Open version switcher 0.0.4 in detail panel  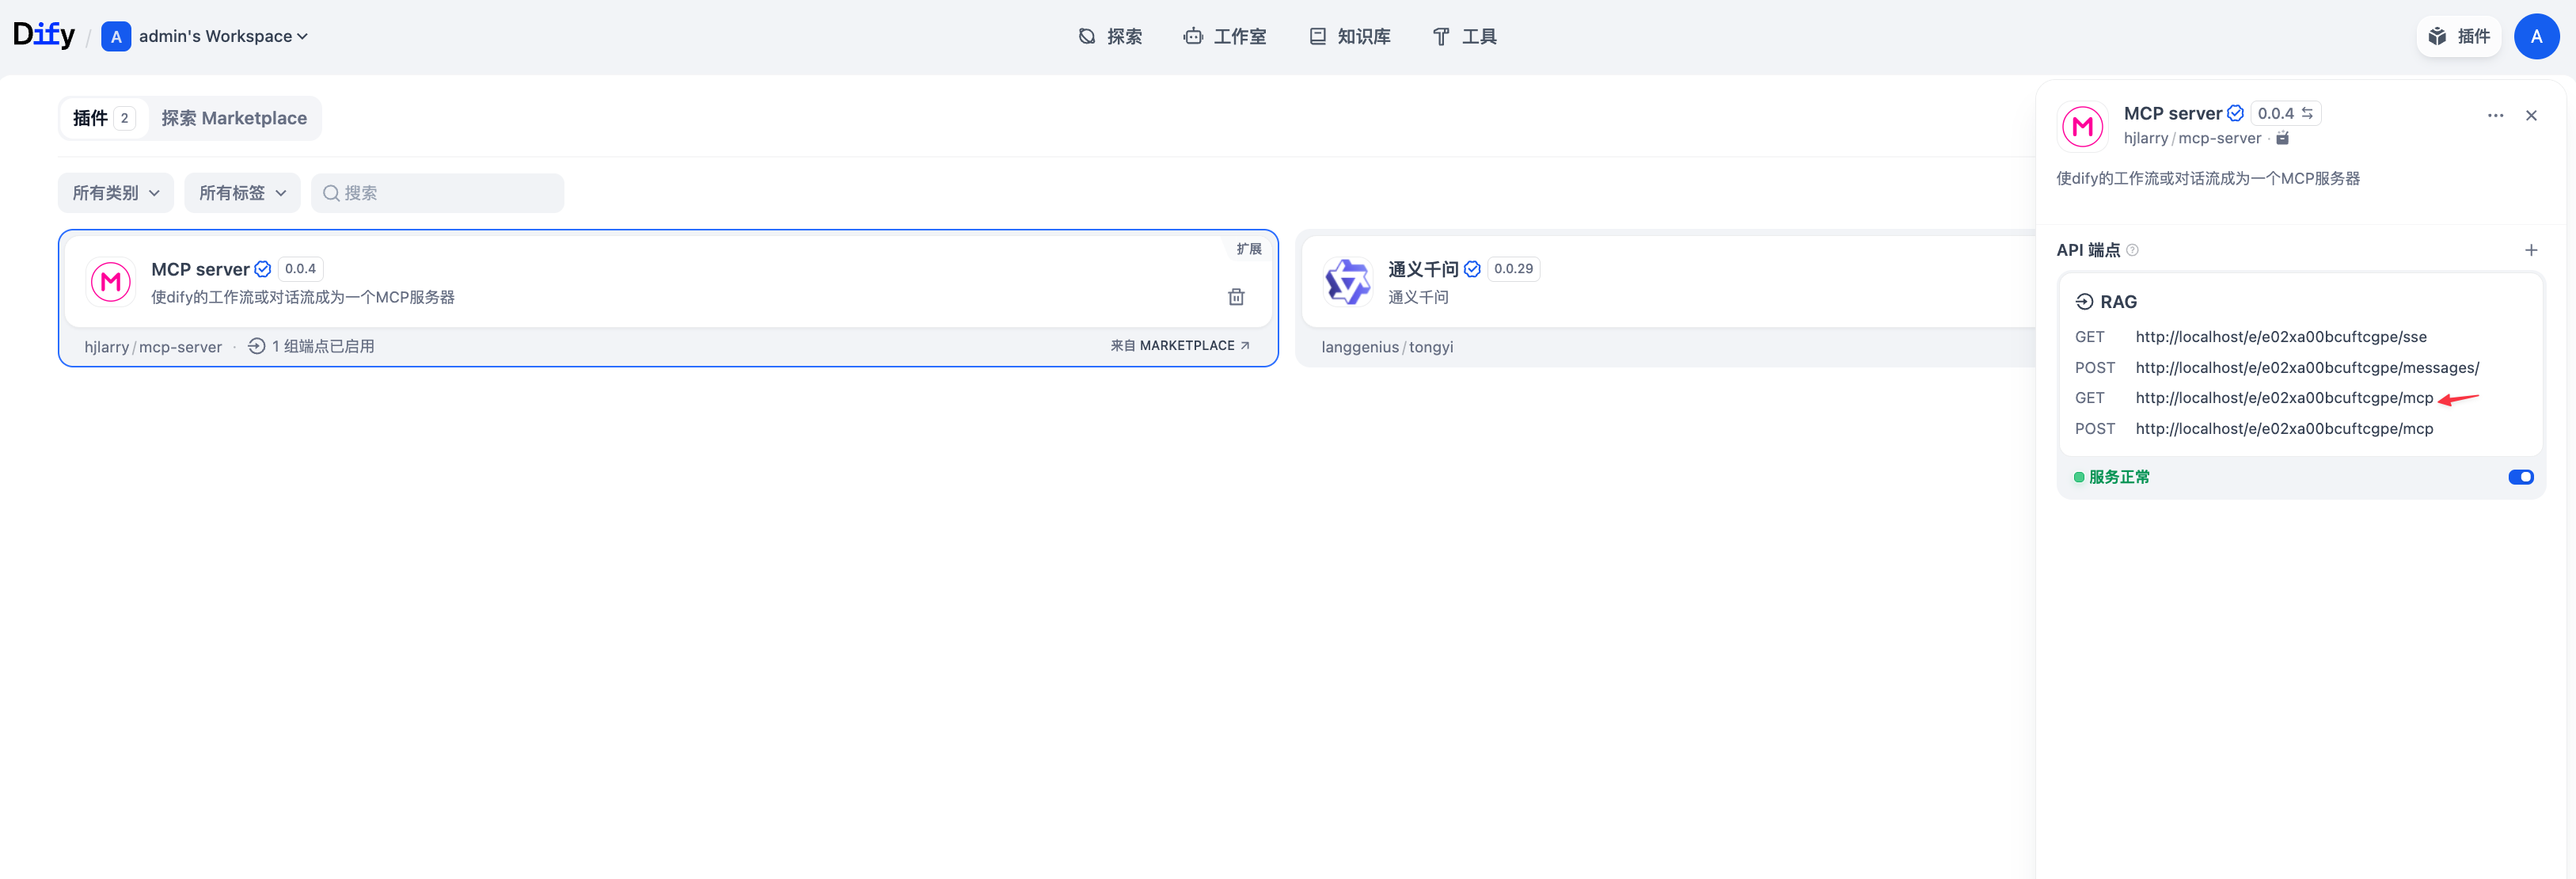2285,114
